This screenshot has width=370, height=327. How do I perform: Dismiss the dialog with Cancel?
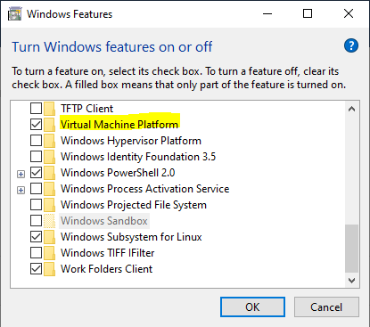(326, 307)
